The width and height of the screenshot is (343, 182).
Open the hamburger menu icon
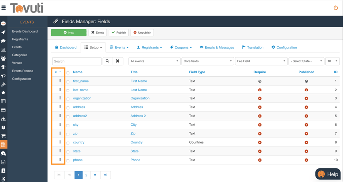[3, 8]
